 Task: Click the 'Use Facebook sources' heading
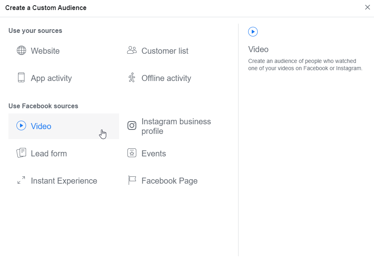(43, 106)
